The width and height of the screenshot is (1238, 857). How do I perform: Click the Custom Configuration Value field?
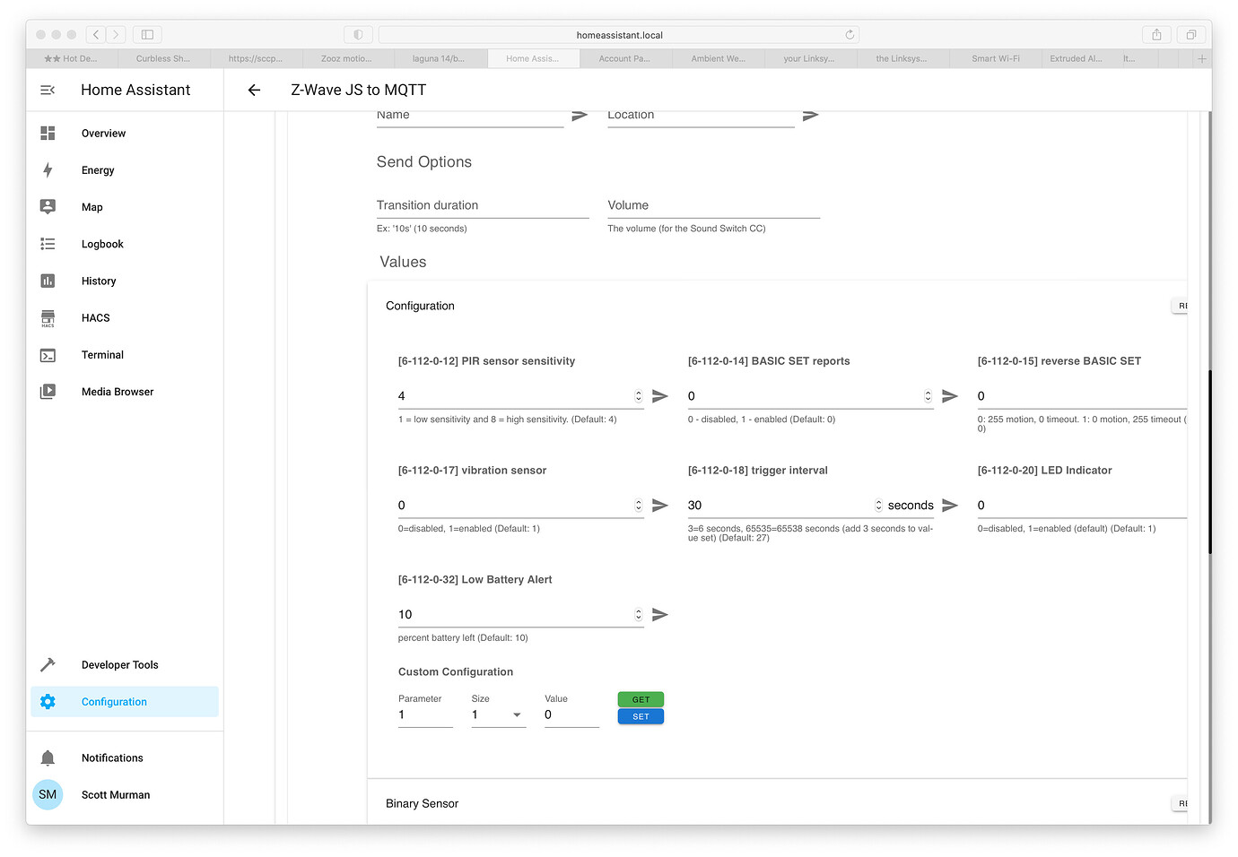point(571,715)
